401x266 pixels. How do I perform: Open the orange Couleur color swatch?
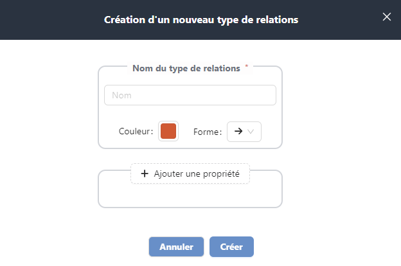tap(168, 131)
